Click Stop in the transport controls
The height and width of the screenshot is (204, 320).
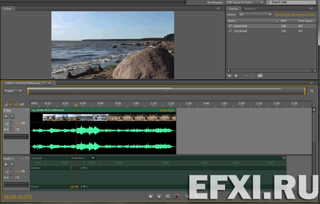point(150,197)
